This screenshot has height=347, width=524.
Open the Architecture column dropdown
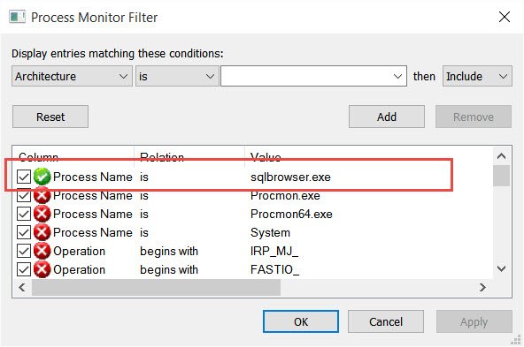[x=72, y=76]
